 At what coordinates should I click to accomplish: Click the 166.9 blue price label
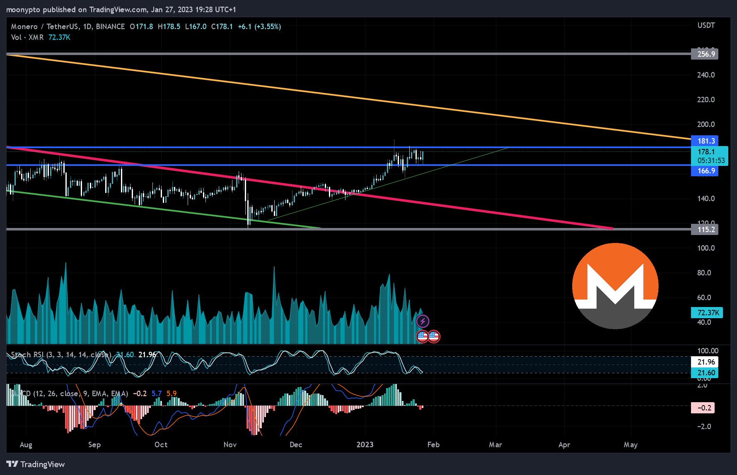point(705,171)
